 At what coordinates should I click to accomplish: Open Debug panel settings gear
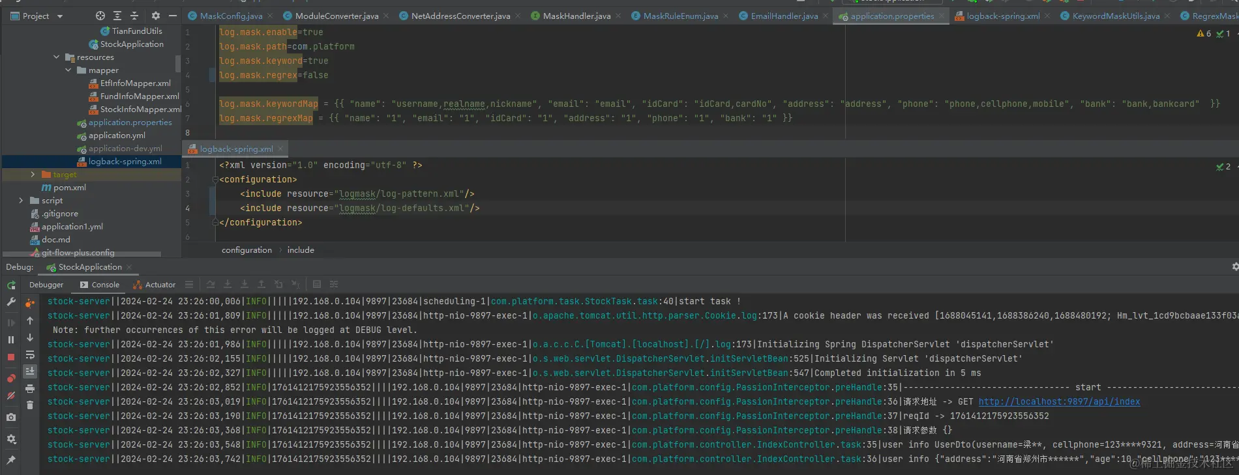pyautogui.click(x=11, y=439)
